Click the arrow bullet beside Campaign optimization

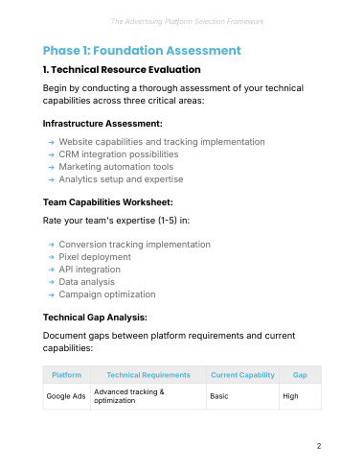pyautogui.click(x=52, y=295)
